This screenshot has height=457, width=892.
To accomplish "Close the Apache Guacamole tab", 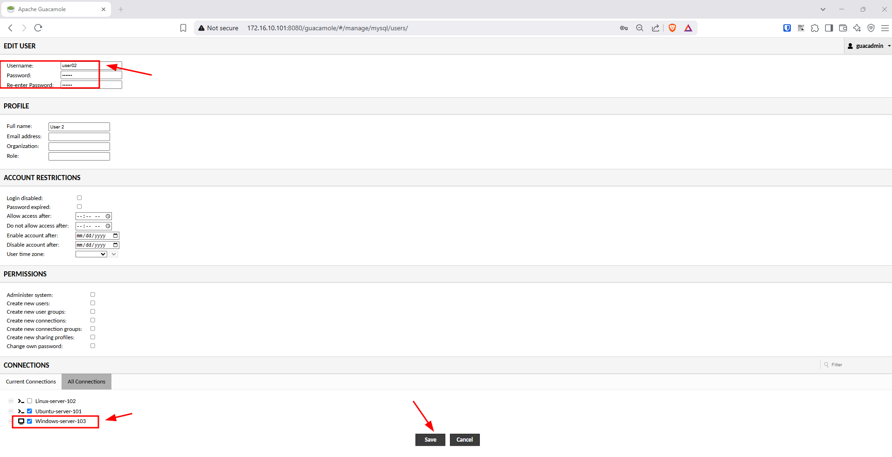I will click(104, 9).
